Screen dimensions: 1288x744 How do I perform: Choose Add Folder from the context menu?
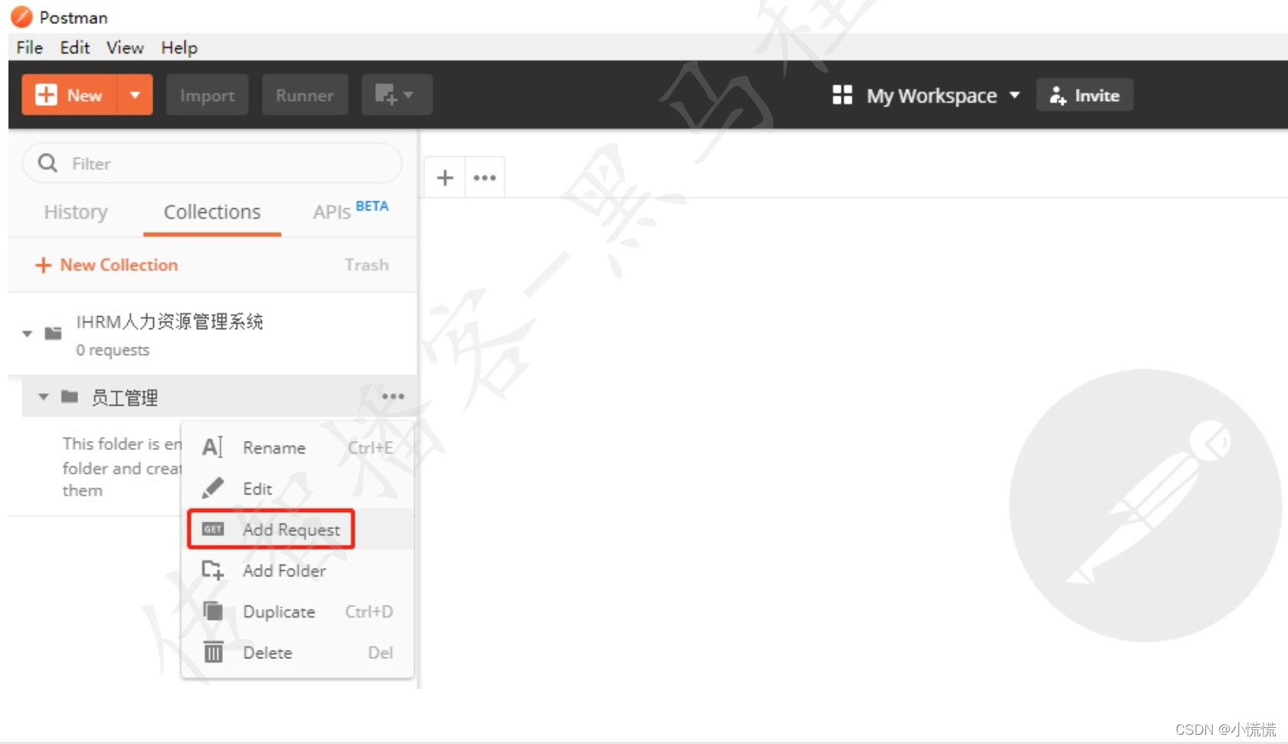[297, 571]
